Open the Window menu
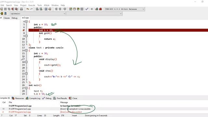 click(55, 5)
